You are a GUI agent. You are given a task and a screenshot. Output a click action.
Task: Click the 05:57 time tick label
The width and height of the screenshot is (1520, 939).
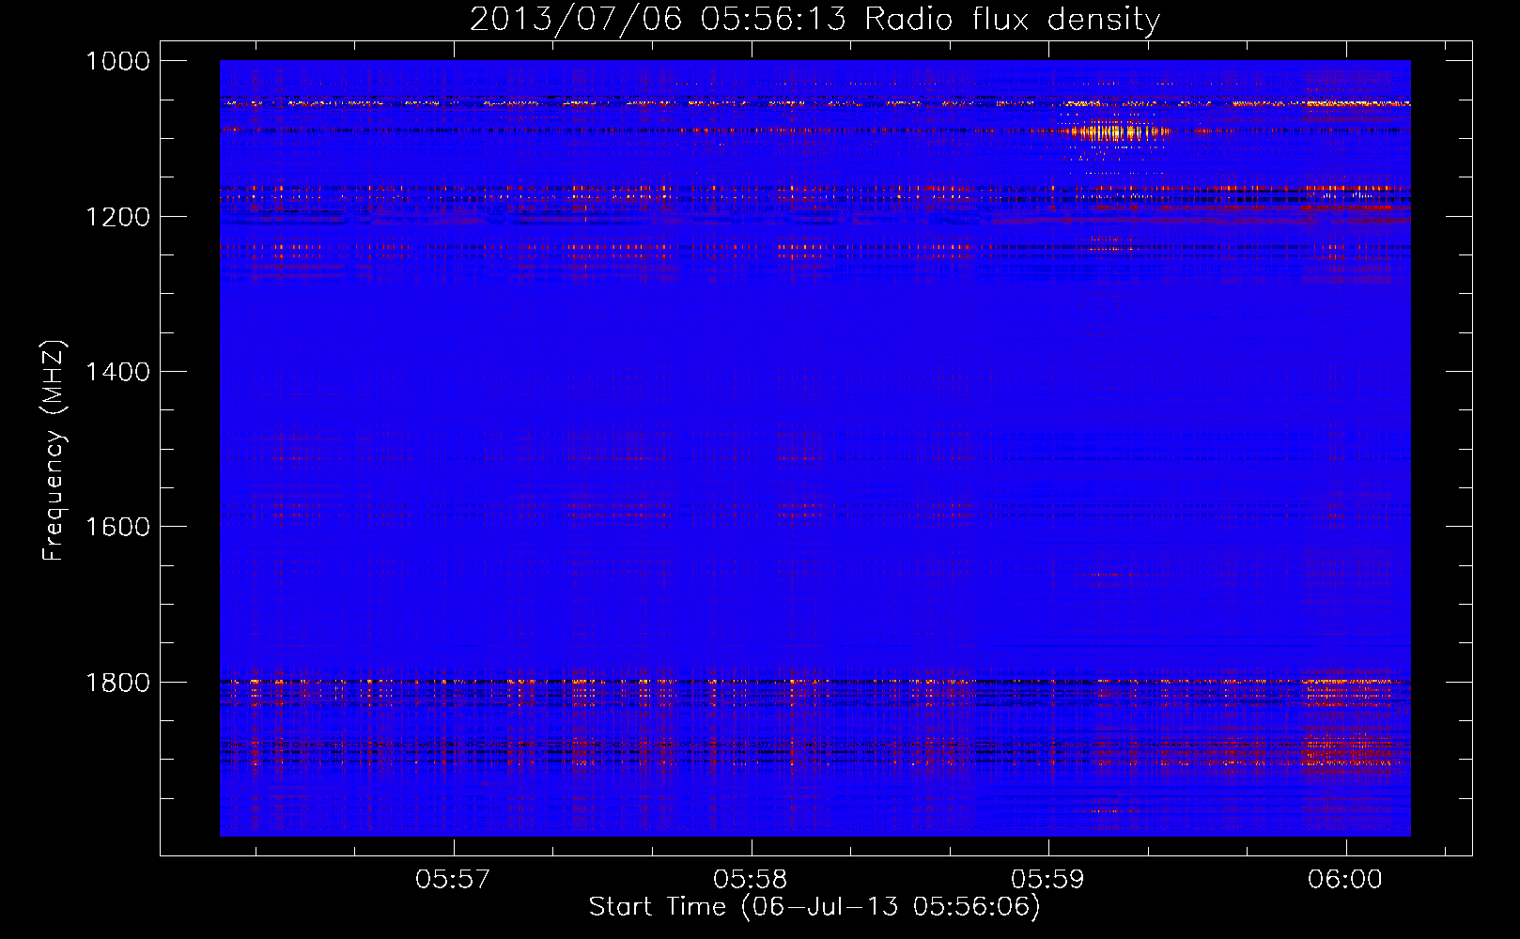453,879
